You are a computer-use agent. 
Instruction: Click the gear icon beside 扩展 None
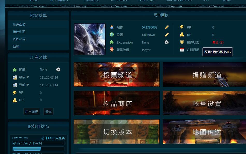click(58, 69)
